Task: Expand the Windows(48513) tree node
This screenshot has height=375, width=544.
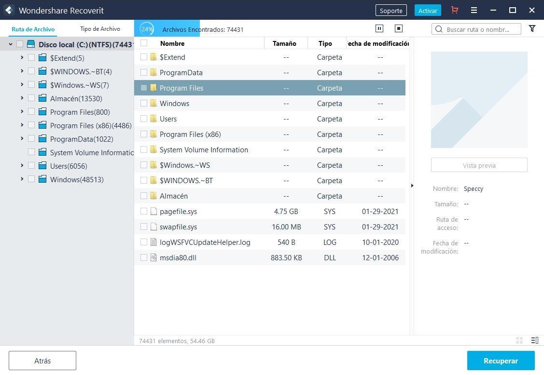Action: pos(22,179)
